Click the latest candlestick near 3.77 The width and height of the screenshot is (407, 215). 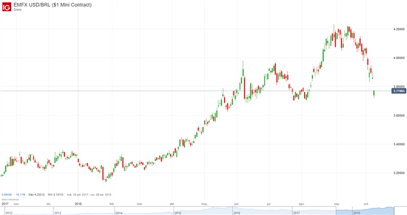pyautogui.click(x=374, y=94)
